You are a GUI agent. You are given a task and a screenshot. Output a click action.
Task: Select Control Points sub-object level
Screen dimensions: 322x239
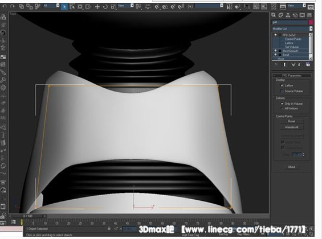coord(294,39)
